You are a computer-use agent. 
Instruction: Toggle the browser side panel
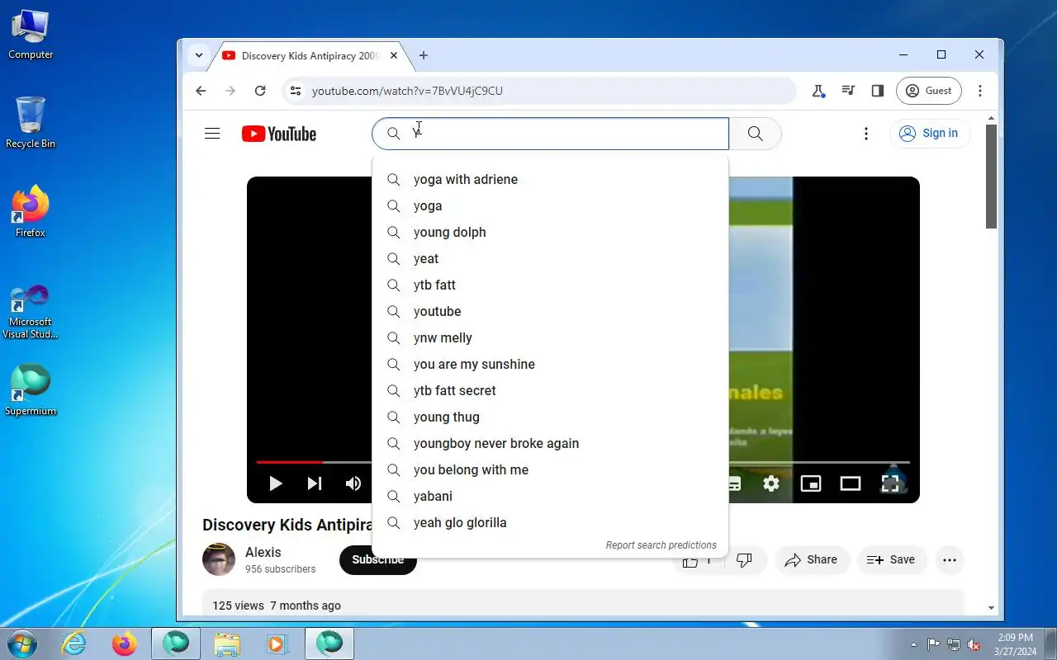(x=878, y=91)
